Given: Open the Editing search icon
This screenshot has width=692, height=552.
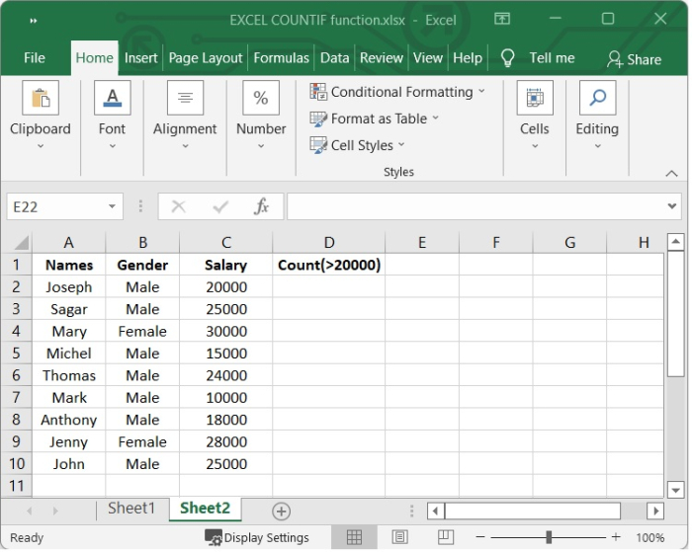Looking at the screenshot, I should [x=597, y=99].
